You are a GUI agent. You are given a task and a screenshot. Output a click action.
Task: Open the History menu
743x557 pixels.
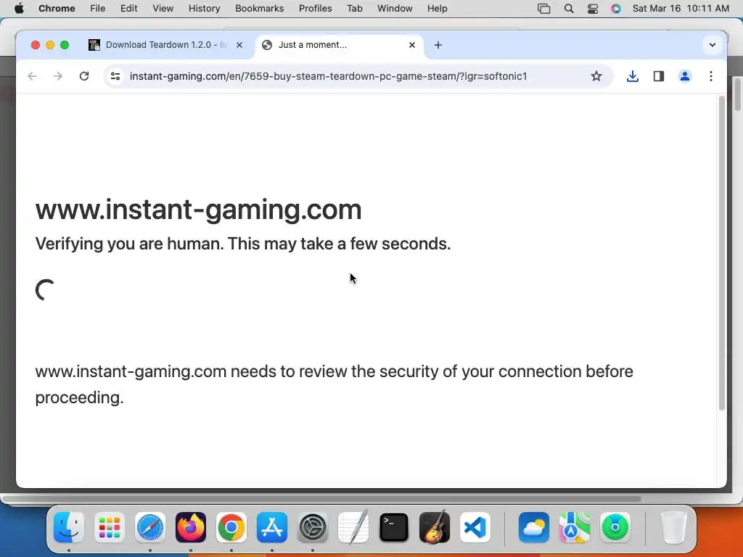[x=204, y=9]
